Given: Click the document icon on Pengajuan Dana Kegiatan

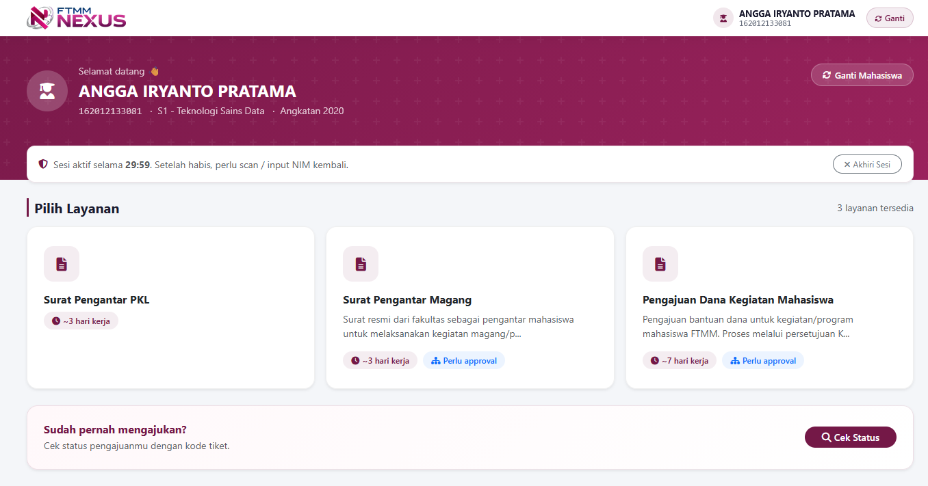Looking at the screenshot, I should coord(660,264).
